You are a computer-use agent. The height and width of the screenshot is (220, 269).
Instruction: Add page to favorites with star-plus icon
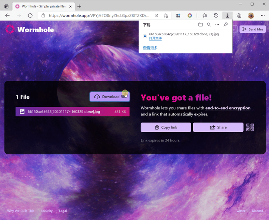[x=166, y=16]
